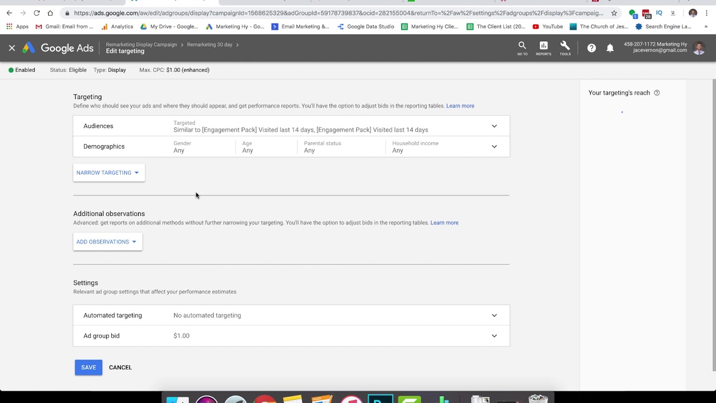
Task: Open the Tools wrench icon
Action: click(x=565, y=48)
